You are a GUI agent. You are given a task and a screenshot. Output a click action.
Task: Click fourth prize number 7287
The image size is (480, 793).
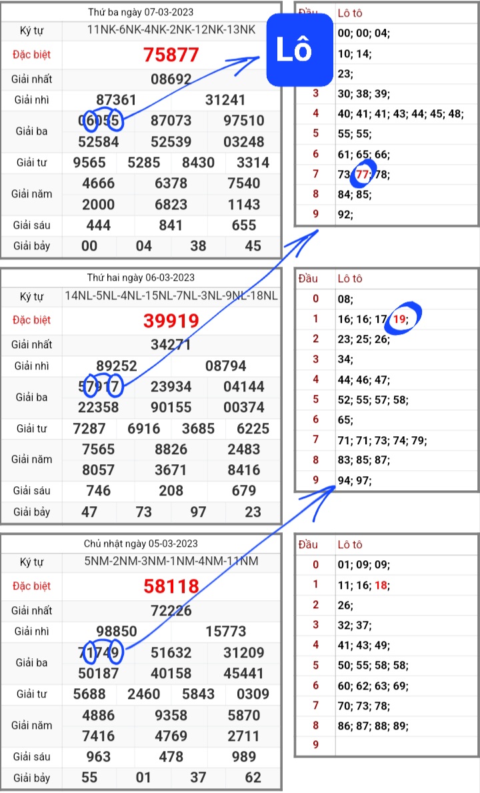89,428
